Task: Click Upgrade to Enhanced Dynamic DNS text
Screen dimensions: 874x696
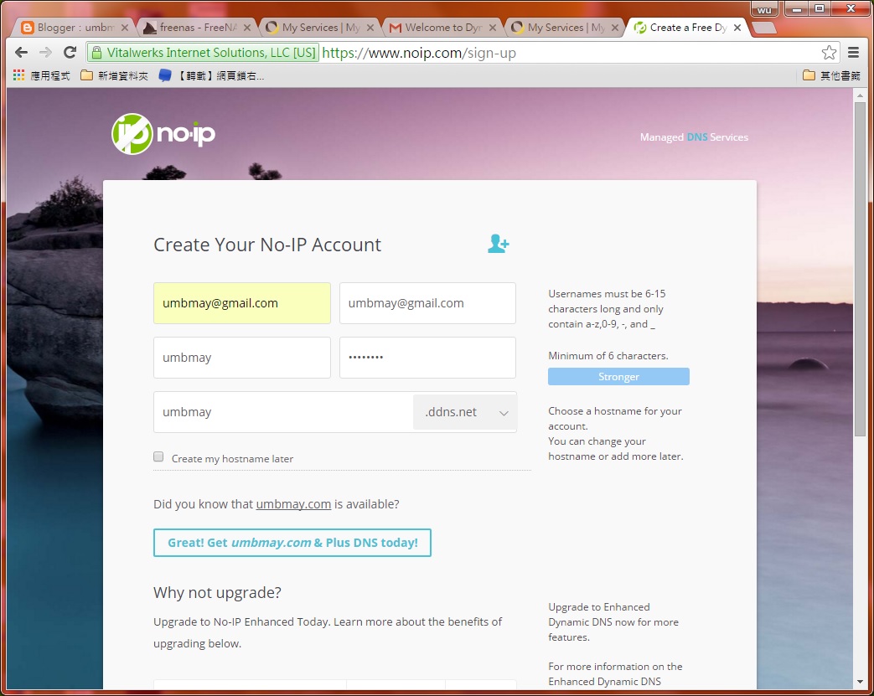Action: (x=613, y=622)
